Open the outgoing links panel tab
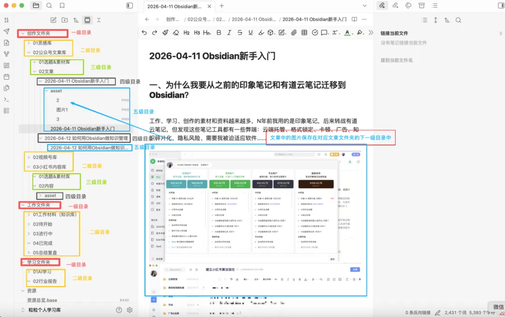Viewport: 505px width, 317px height. pos(395,6)
